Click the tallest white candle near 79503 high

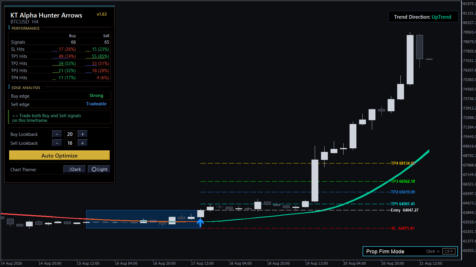click(x=410, y=59)
